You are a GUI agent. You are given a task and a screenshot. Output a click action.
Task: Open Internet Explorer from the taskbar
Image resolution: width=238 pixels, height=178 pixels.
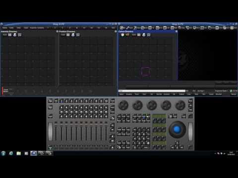[11, 153]
